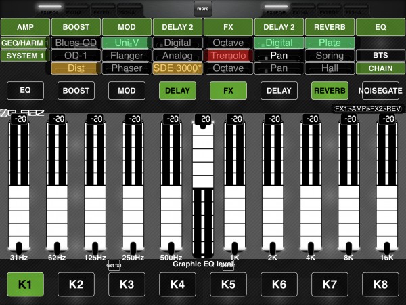Screen dimensions: 406x305
Task: Toggle the unlit EQ on/off button
Action: pyautogui.click(x=26, y=91)
